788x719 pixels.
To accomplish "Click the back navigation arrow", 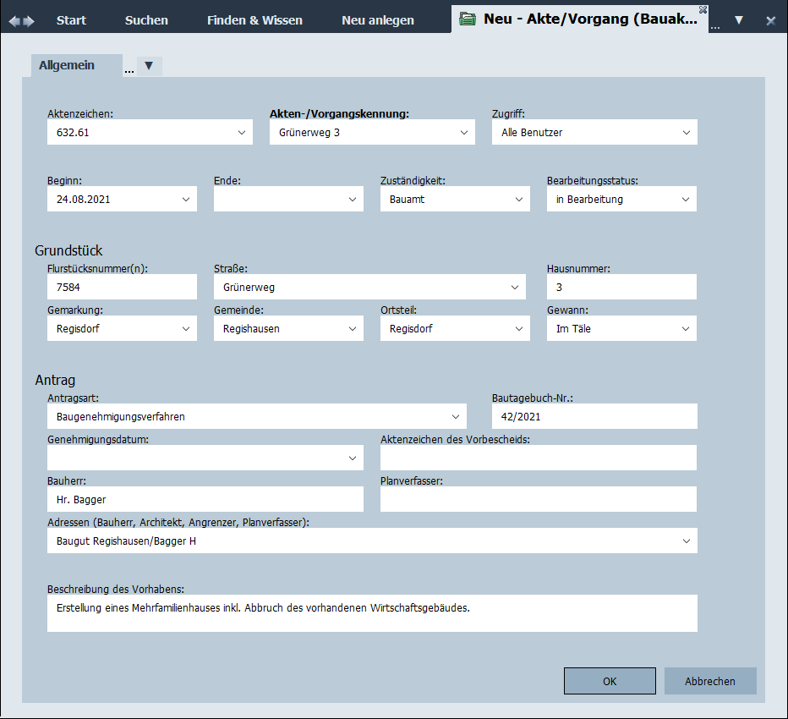I will pyautogui.click(x=14, y=20).
